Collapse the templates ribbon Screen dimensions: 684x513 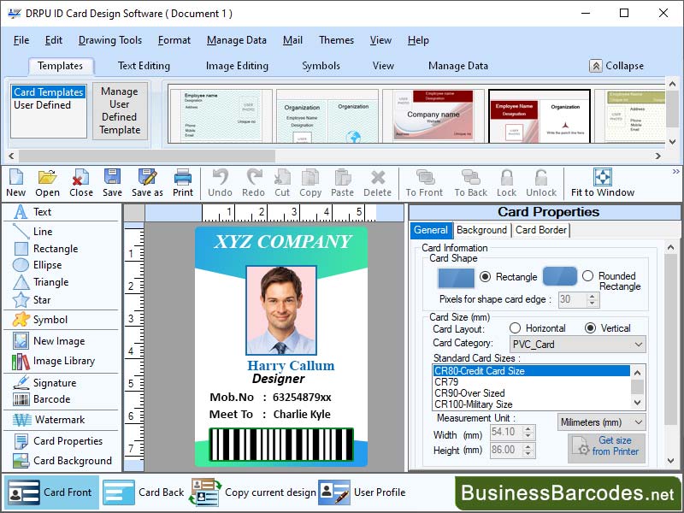click(x=616, y=66)
